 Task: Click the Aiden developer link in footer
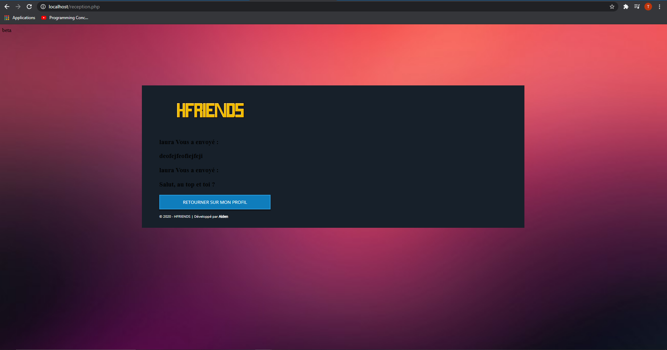[223, 217]
